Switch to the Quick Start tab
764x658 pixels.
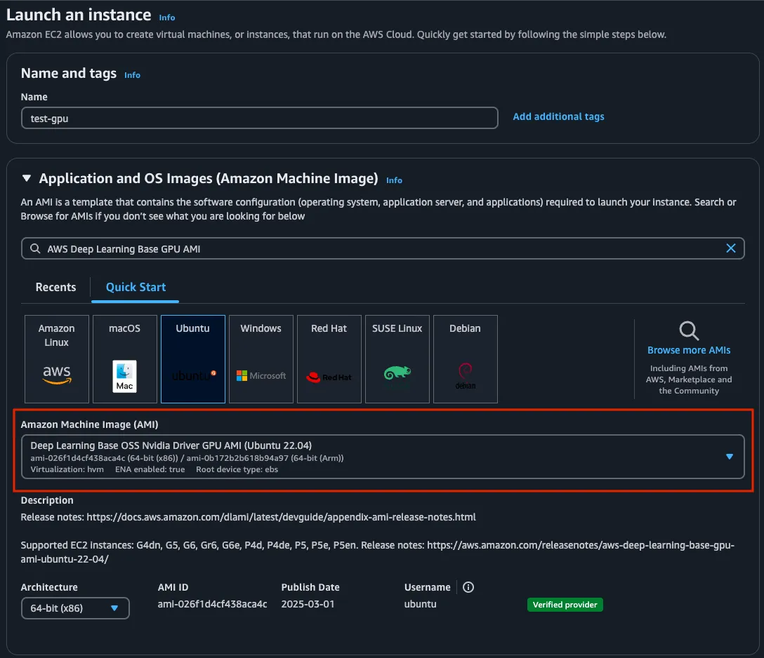(135, 287)
